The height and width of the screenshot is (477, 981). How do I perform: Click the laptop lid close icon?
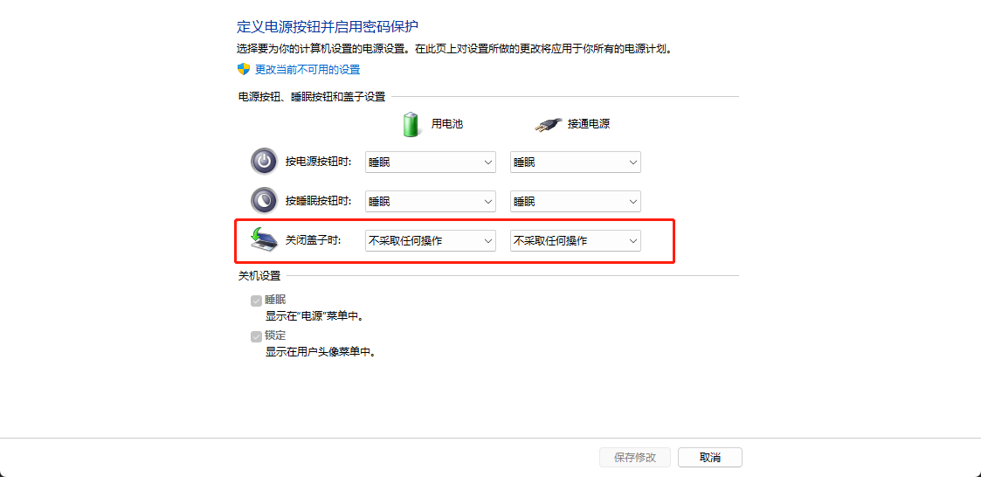point(264,239)
